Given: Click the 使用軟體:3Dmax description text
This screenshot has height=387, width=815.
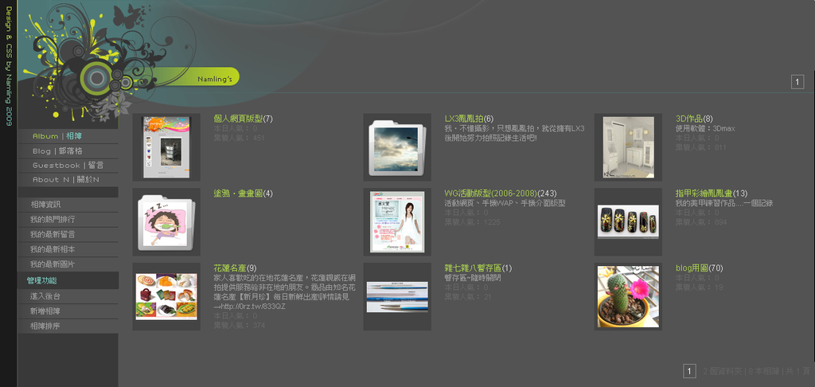Looking at the screenshot, I should click(705, 128).
